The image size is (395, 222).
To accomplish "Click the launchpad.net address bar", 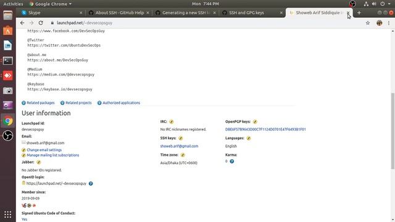I will click(206, 23).
